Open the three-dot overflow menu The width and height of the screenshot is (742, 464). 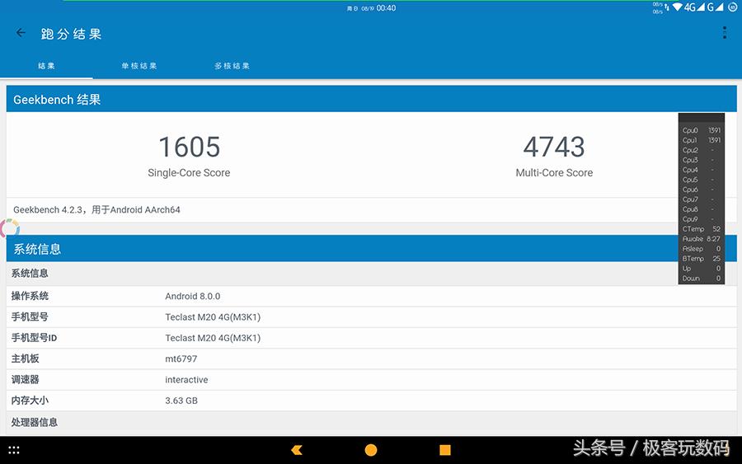point(725,33)
